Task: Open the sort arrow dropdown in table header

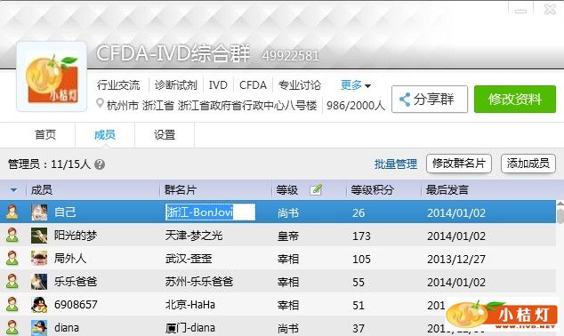Action: (13, 189)
